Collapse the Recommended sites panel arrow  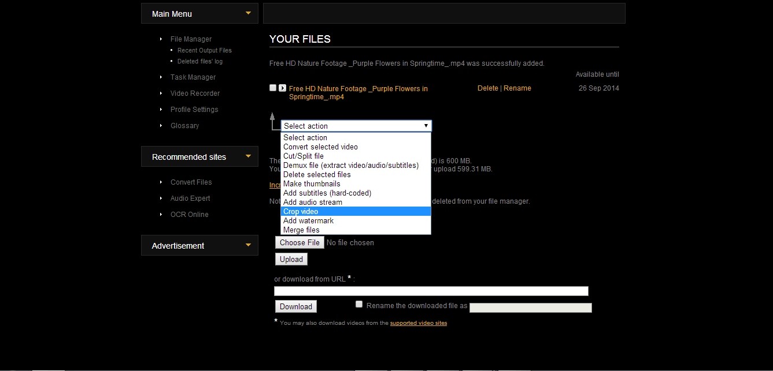[x=249, y=156]
